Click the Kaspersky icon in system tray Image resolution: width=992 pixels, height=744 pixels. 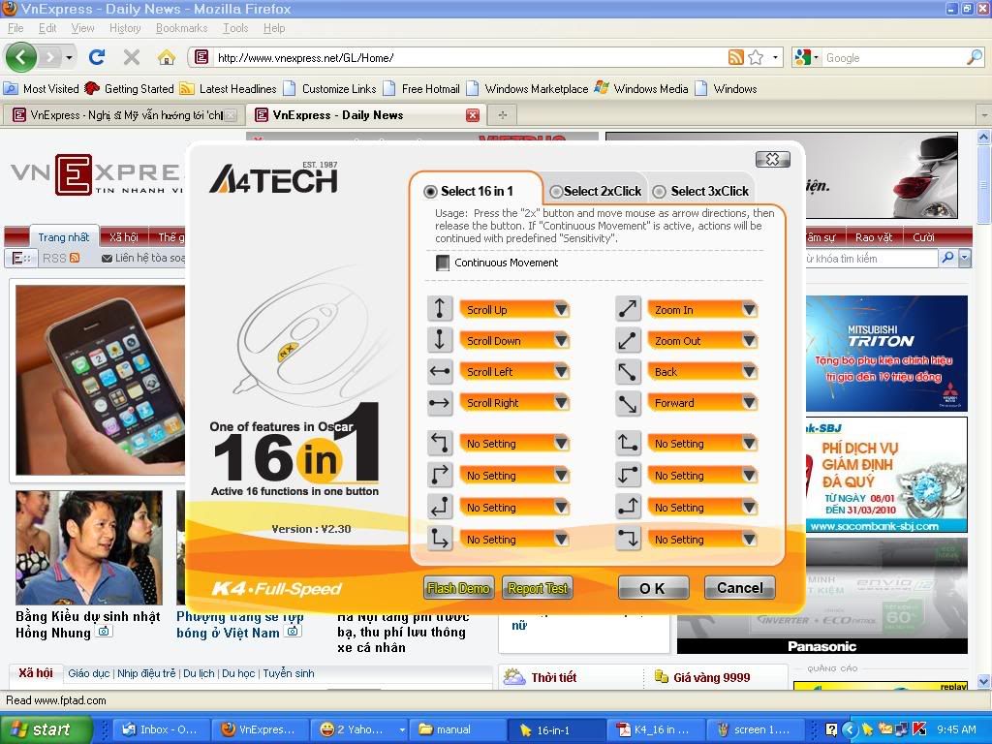(x=920, y=728)
